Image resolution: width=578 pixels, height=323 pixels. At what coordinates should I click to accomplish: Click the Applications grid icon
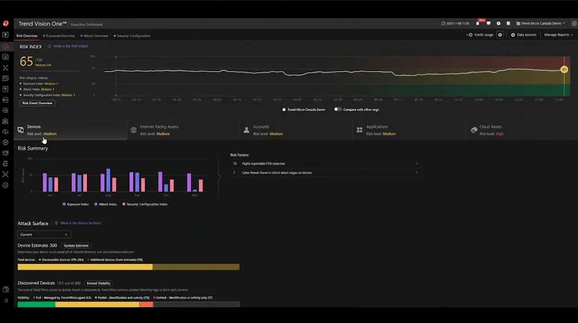pyautogui.click(x=360, y=130)
